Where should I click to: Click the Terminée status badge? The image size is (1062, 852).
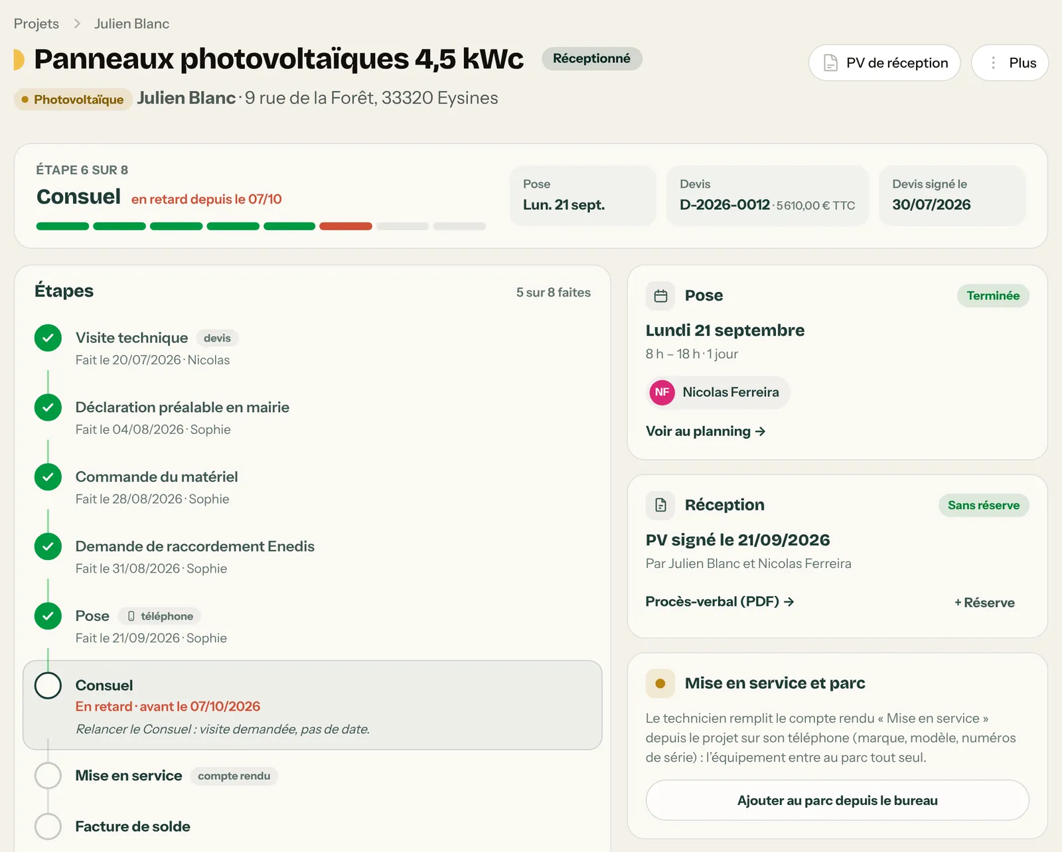click(x=993, y=296)
